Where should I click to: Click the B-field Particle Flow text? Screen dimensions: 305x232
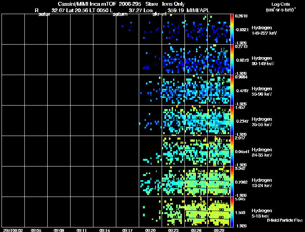(x=285, y=220)
